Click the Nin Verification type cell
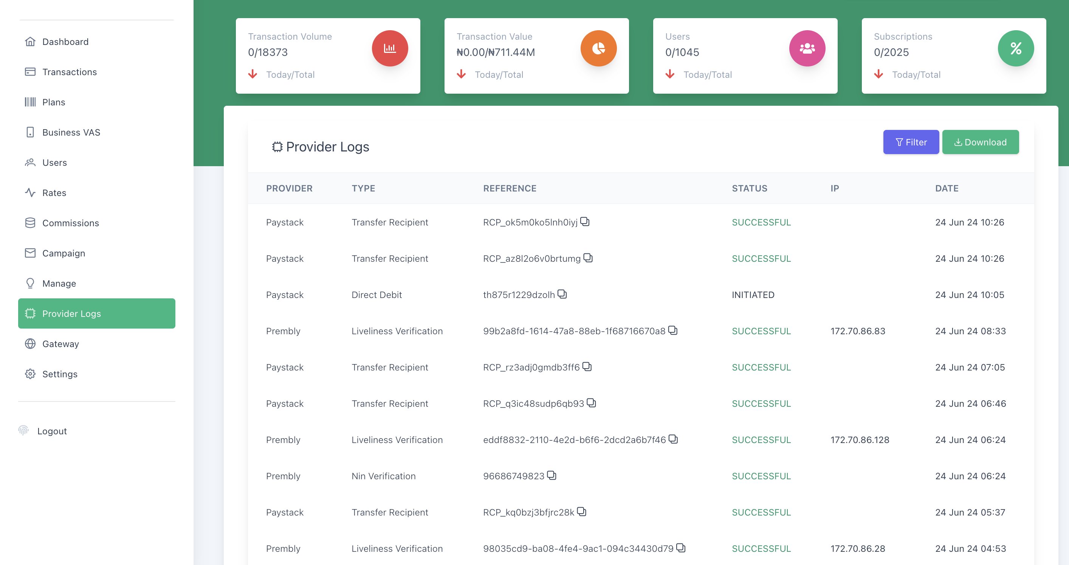Image resolution: width=1069 pixels, height=565 pixels. click(383, 476)
